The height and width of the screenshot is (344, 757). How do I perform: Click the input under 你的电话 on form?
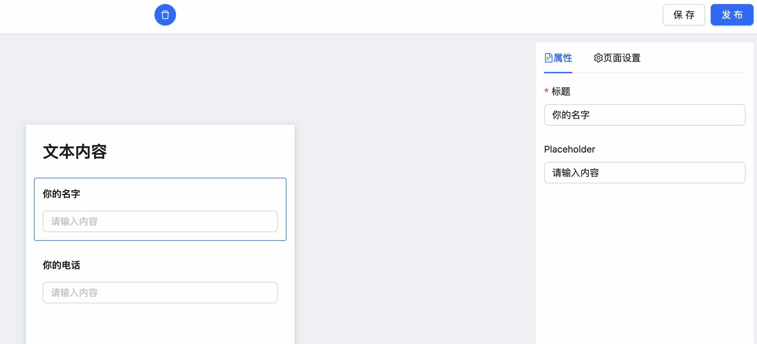(160, 293)
